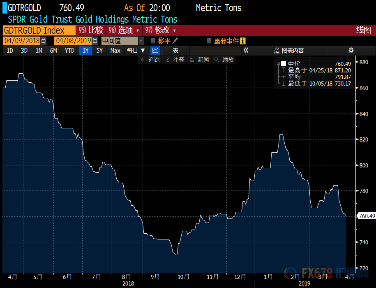Click the 880 y-axis value label
Image resolution: width=376 pixels, height=288 pixels.
364,62
